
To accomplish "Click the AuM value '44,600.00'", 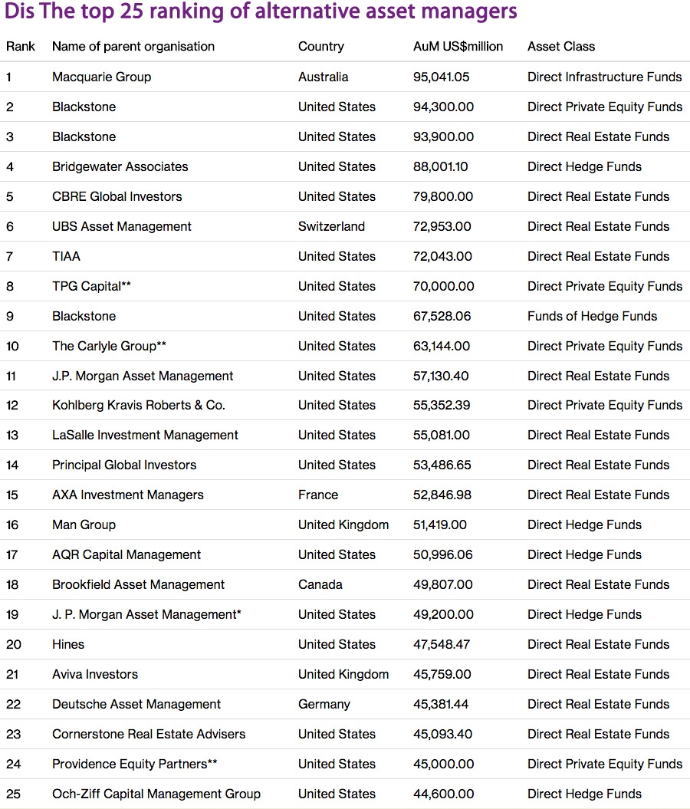I will (x=443, y=794).
